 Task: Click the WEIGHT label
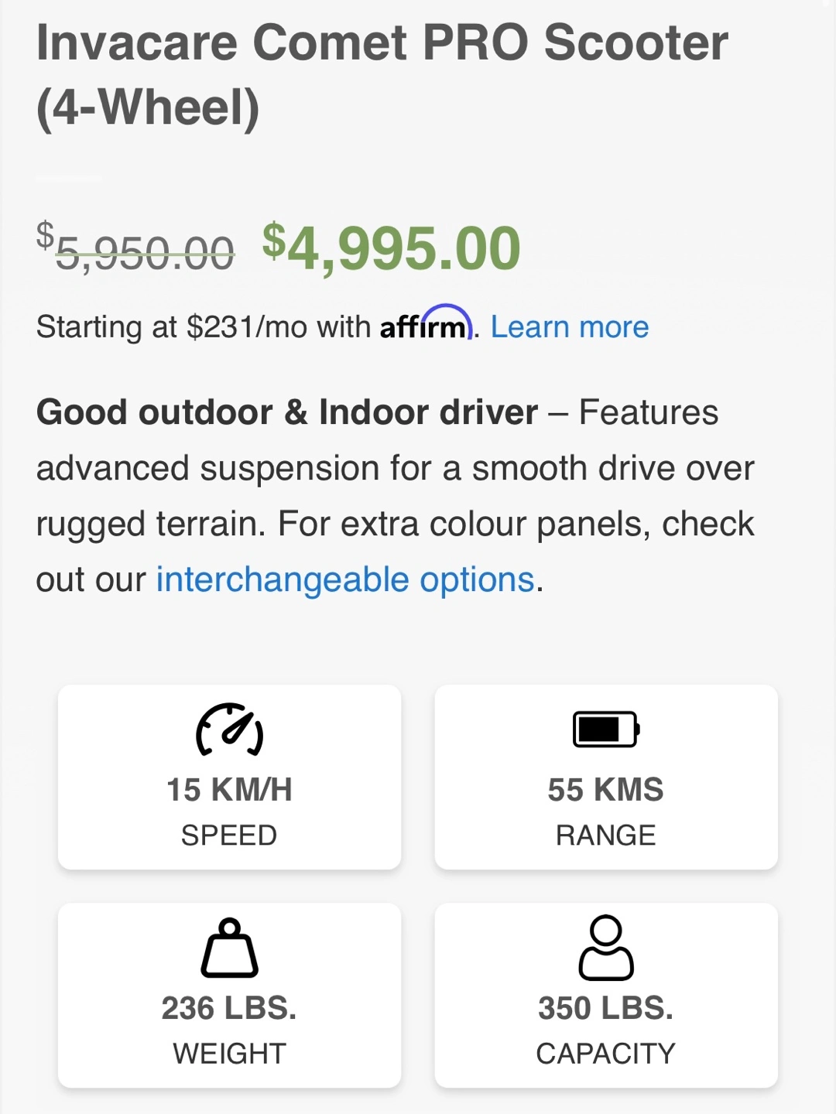pos(229,1054)
